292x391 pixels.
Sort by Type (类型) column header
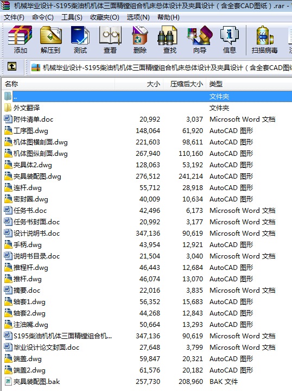(249, 84)
